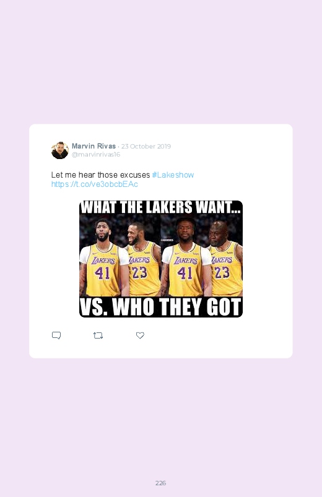Click the "WHAT THE LAKERS WANT..." caption
The image size is (322, 497).
coord(161,207)
